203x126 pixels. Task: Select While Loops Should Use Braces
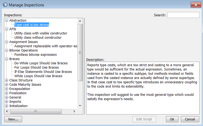(38, 76)
